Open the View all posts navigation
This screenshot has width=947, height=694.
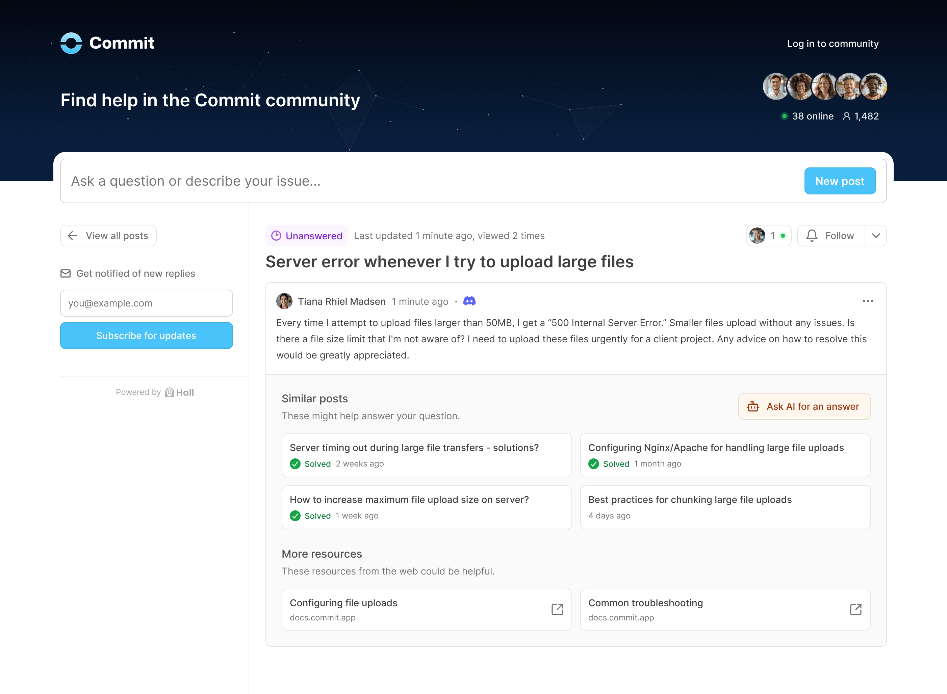coord(108,235)
